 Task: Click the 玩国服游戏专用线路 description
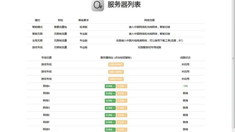pyautogui.click(x=149, y=47)
